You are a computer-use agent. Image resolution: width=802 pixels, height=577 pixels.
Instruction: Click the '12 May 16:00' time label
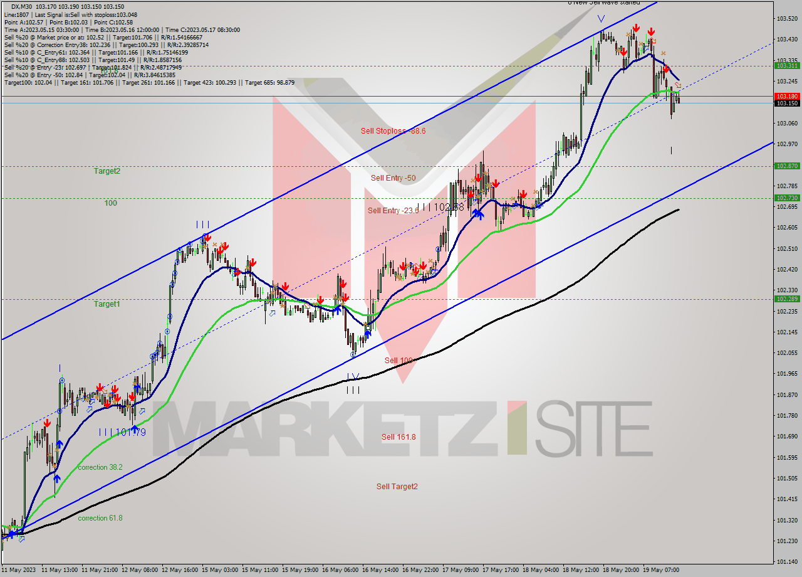pos(179,570)
